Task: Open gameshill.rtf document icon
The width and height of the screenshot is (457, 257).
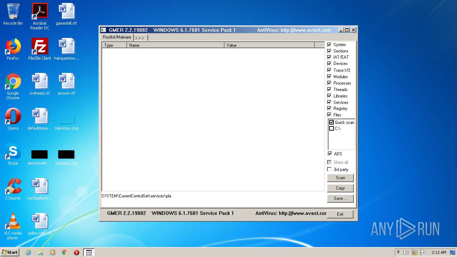Action: click(x=66, y=14)
